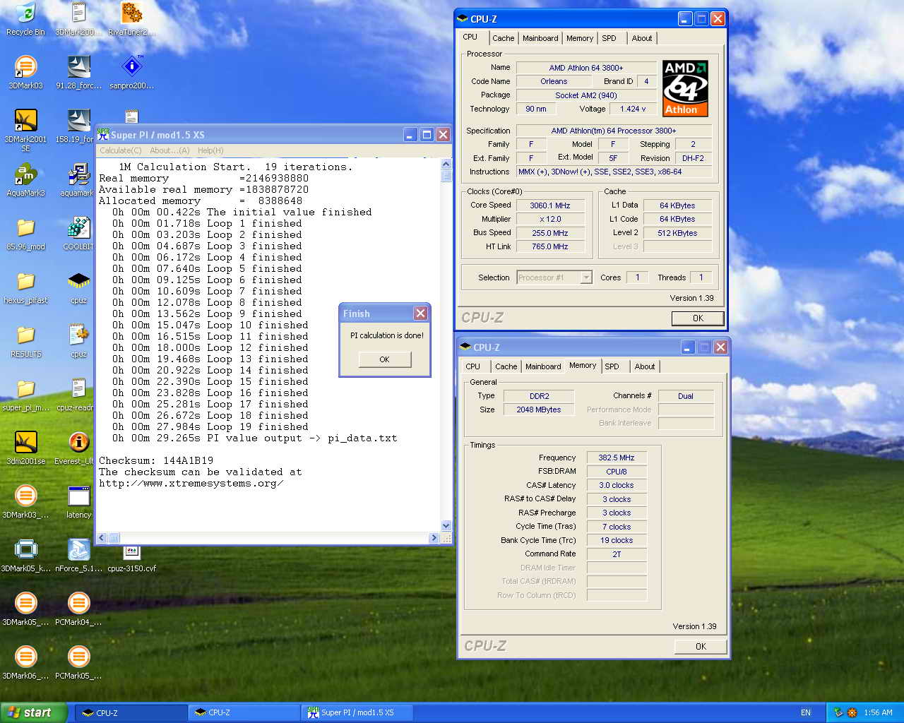Click Super PI horizontal scrollbar left arrow

[x=102, y=538]
